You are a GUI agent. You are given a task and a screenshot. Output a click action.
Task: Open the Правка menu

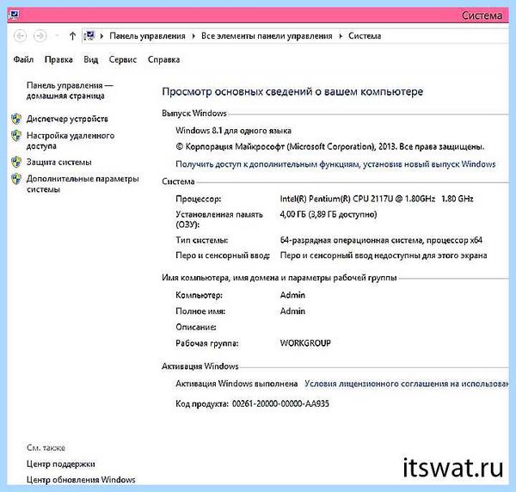coord(58,59)
